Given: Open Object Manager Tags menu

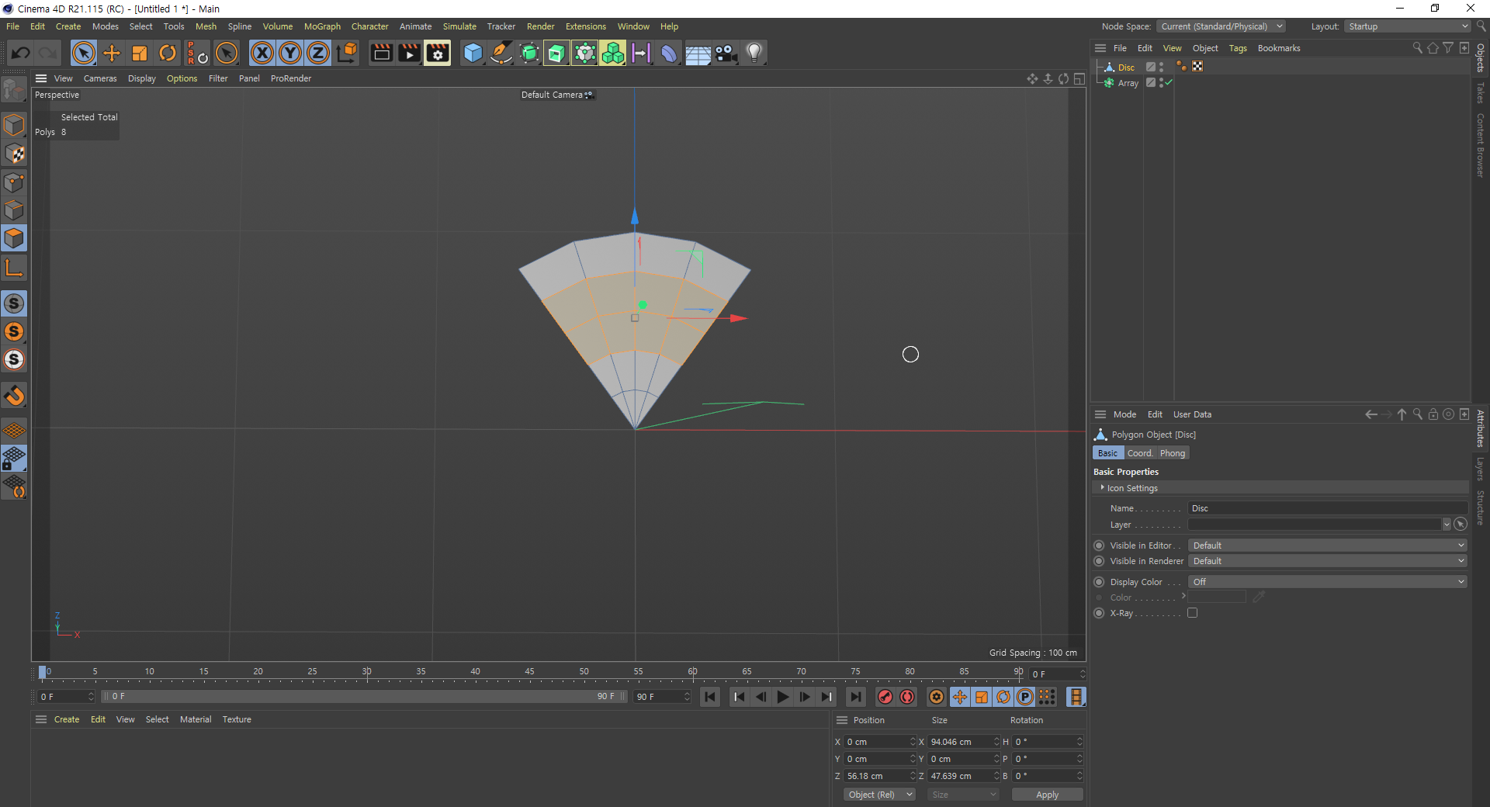Looking at the screenshot, I should click(1238, 48).
